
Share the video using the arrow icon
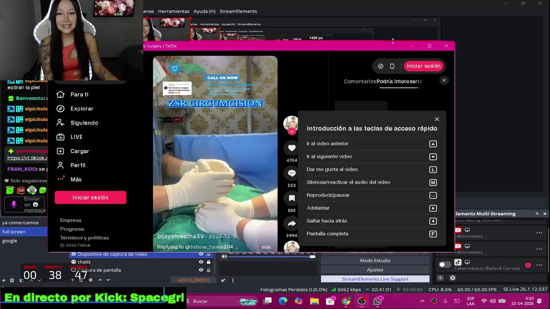click(x=292, y=224)
